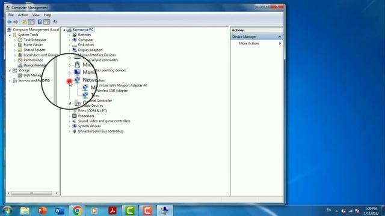Image resolution: width=385 pixels, height=216 pixels.
Task: Open Google Chrome from the taskbar
Action: point(78,211)
